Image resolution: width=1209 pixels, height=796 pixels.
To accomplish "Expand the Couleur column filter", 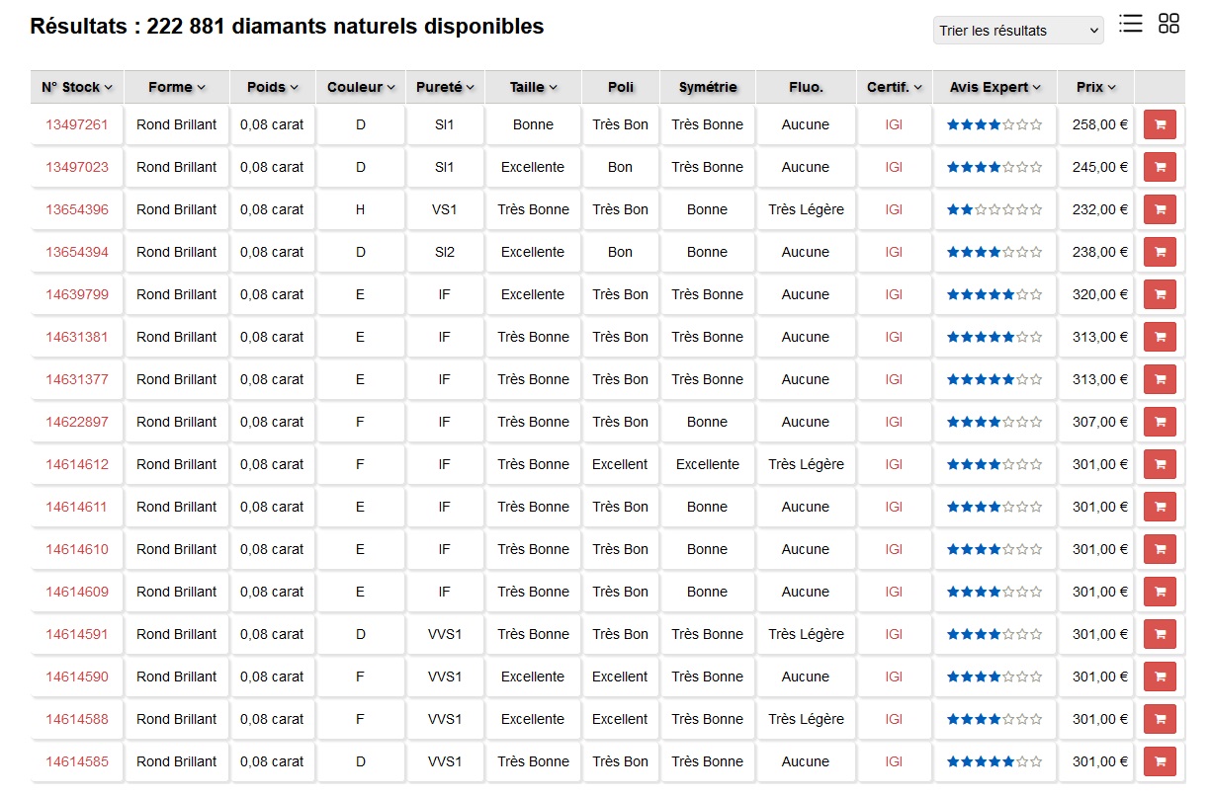I will coord(360,87).
